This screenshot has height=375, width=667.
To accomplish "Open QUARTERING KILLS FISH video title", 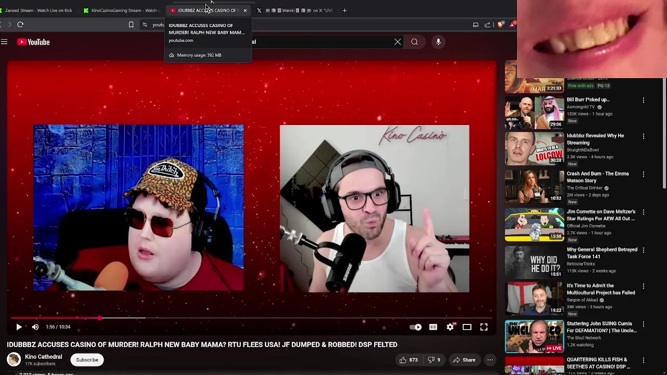I will click(x=598, y=363).
